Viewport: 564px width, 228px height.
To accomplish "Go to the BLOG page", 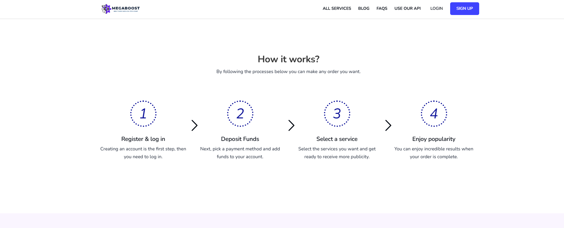I will point(364,8).
